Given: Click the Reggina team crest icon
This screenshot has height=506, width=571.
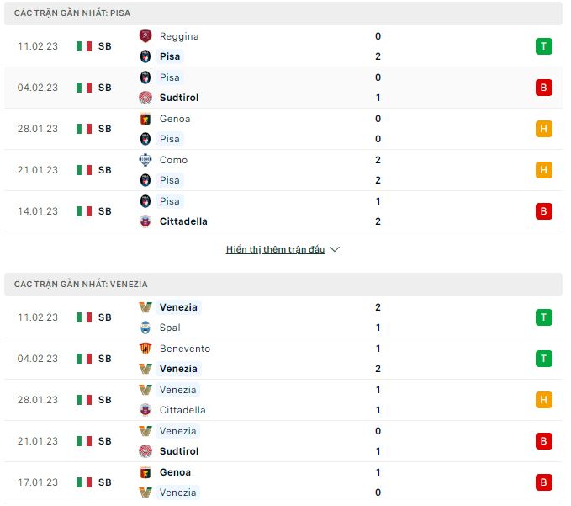Looking at the screenshot, I should point(145,36).
